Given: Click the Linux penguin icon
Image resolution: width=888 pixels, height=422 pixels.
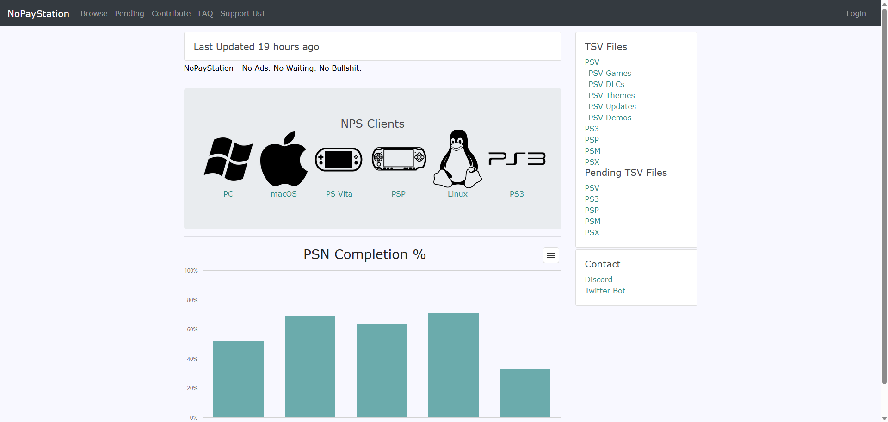Looking at the screenshot, I should click(457, 158).
